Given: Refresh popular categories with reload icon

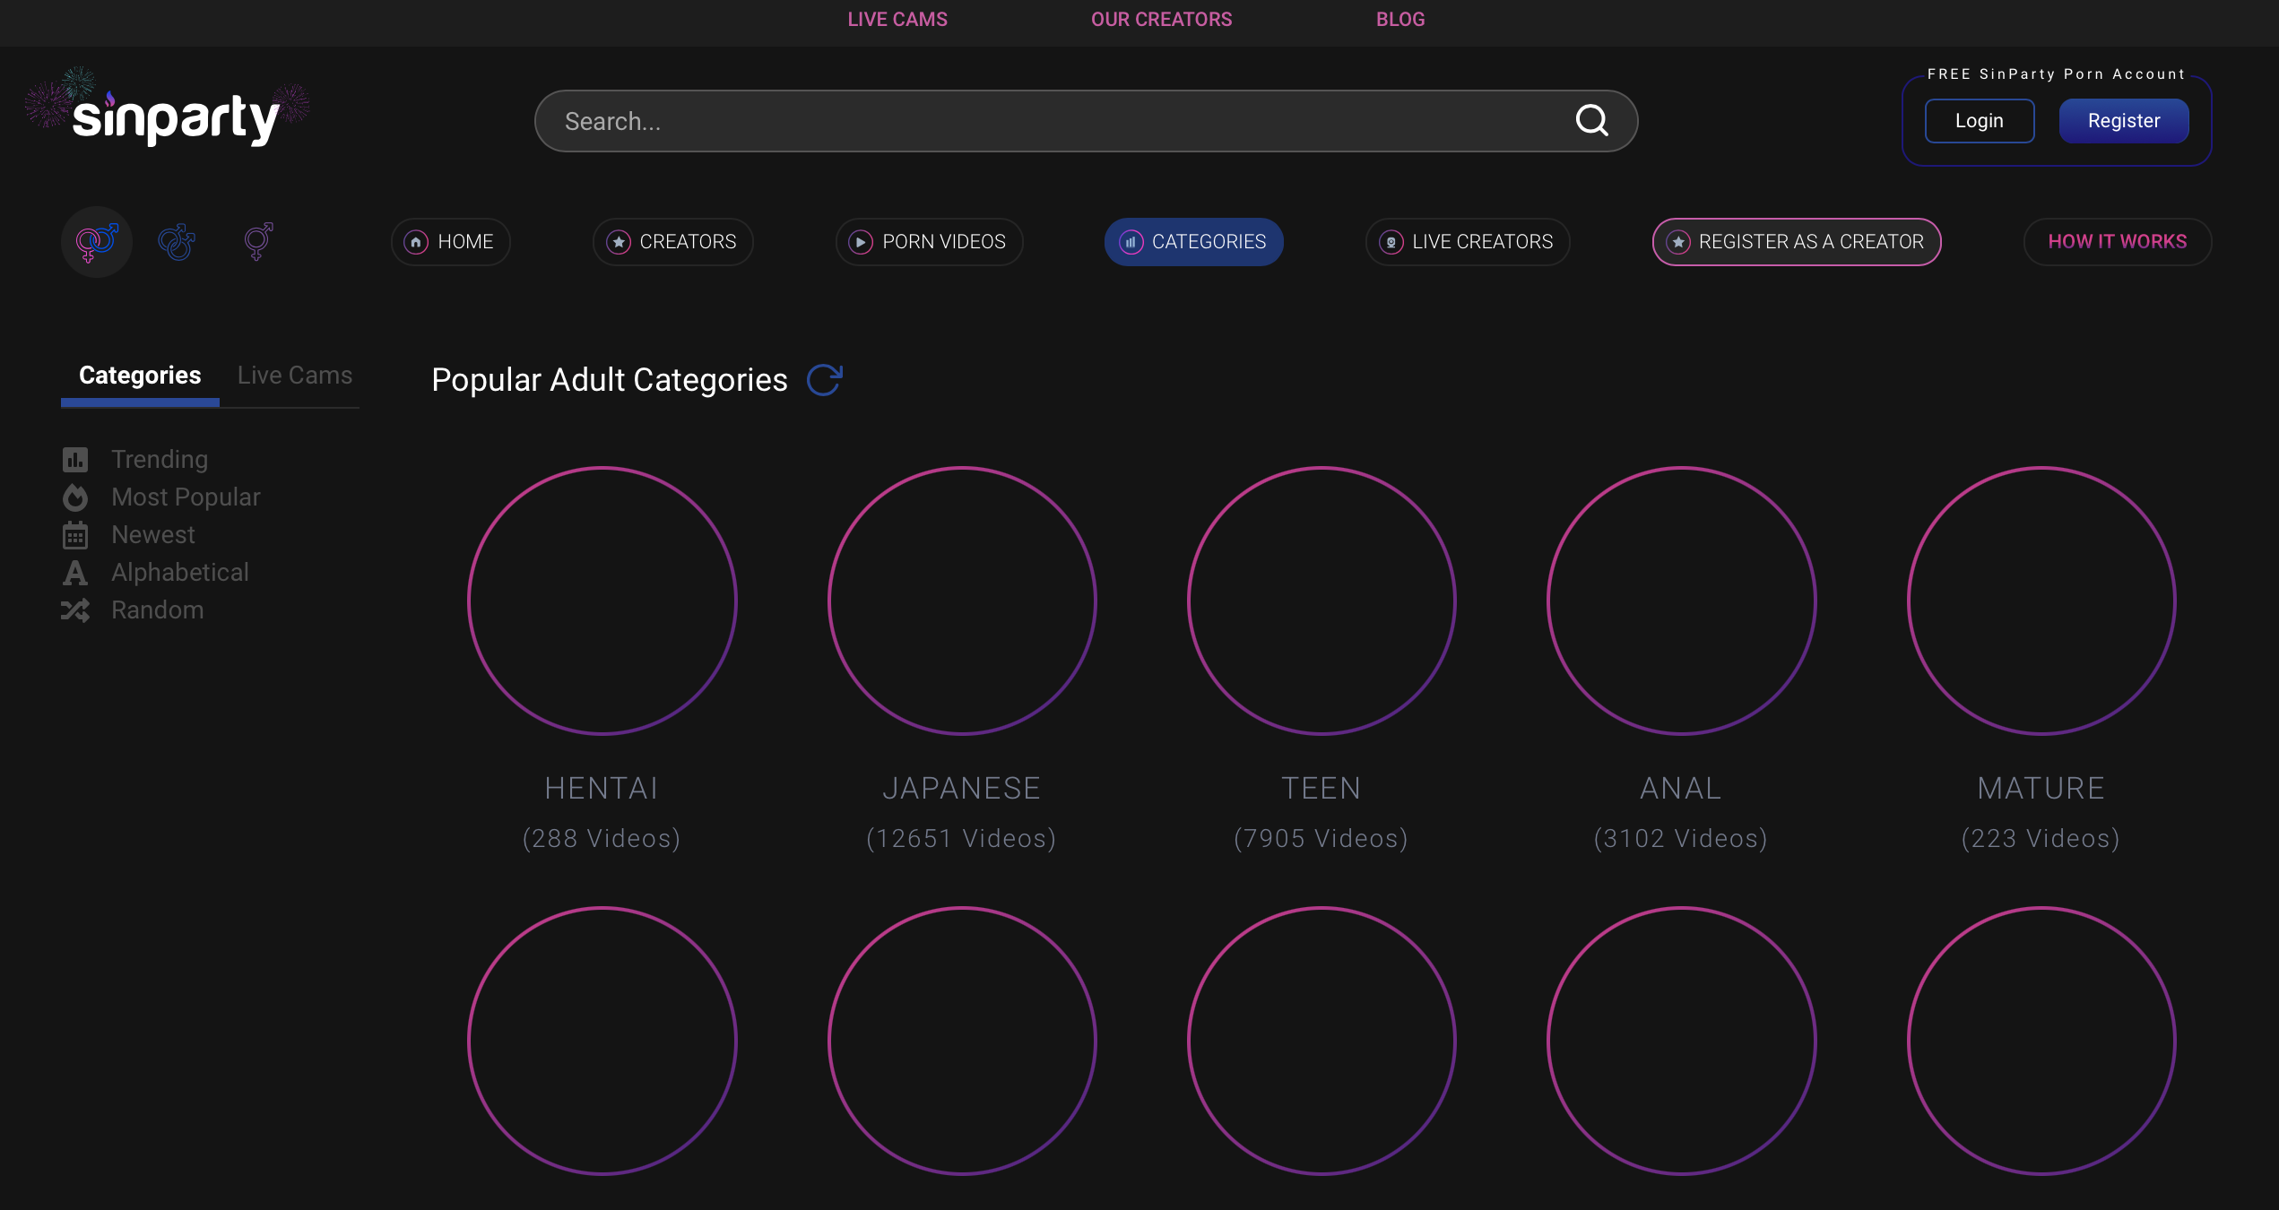Looking at the screenshot, I should 824,380.
